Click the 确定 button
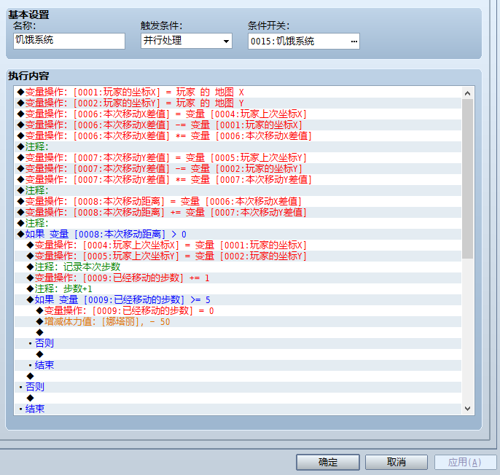500x475 pixels. (328, 462)
